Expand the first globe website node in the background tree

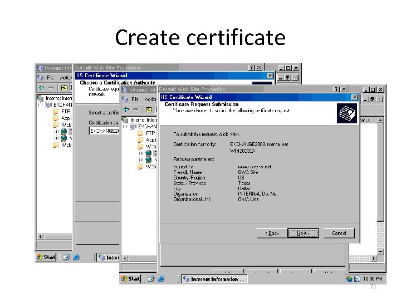point(56,132)
